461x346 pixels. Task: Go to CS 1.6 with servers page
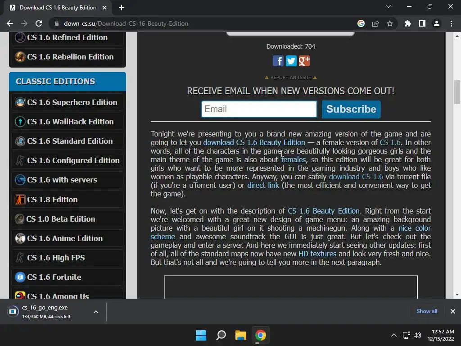[x=68, y=180]
